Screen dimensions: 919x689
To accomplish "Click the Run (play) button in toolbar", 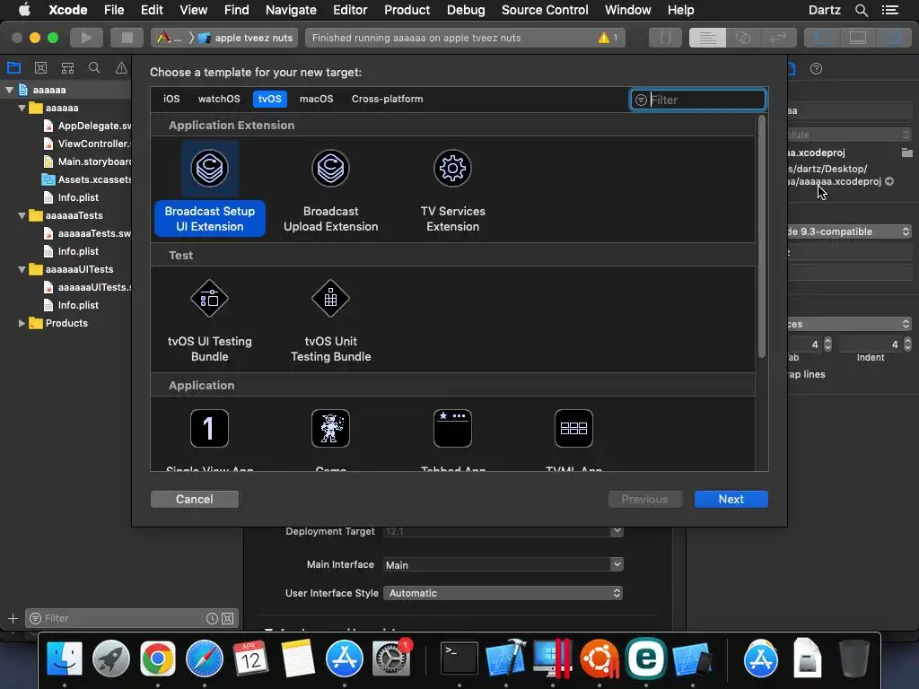I will click(86, 38).
